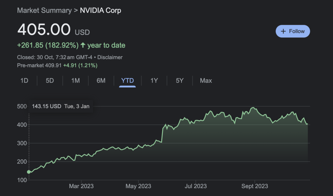Click the Closed: 30 Oct timestamp text
This screenshot has height=196, width=333.
coord(55,57)
